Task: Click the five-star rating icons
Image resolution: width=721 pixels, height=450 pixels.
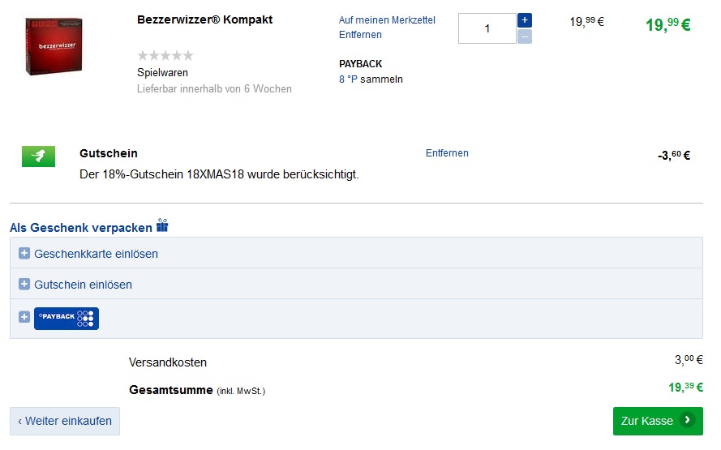Action: pyautogui.click(x=165, y=55)
